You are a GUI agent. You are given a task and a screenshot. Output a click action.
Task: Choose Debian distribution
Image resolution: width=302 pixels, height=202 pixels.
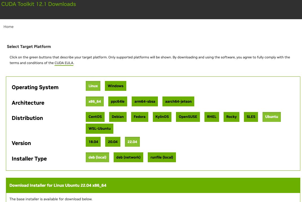click(118, 117)
